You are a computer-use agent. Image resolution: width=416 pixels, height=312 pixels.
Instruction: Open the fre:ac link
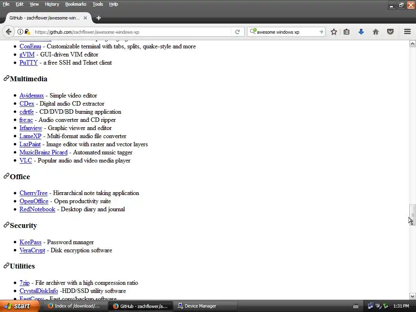(x=26, y=120)
